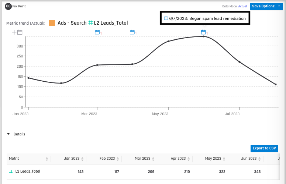The image size is (286, 184).
Task: Click the July 2023 data point on chart
Action: pyautogui.click(x=240, y=62)
